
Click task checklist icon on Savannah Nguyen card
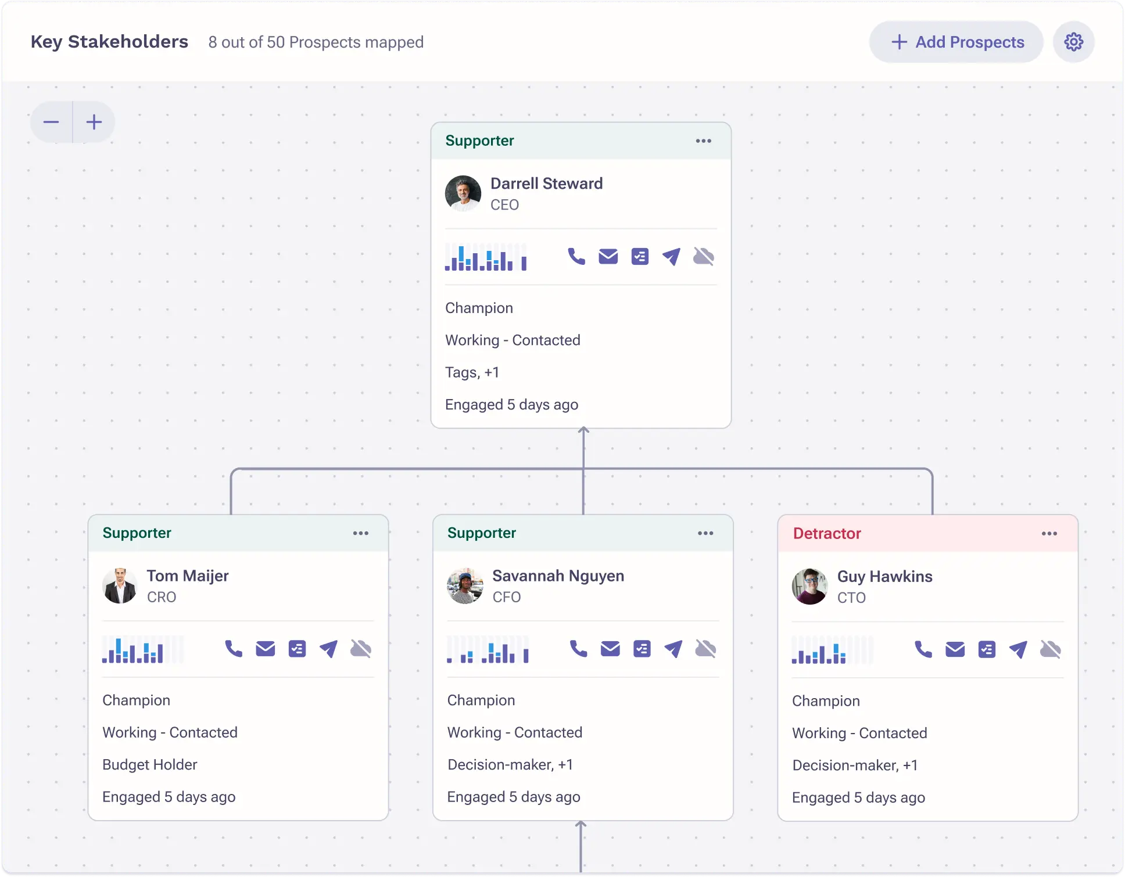[642, 649]
